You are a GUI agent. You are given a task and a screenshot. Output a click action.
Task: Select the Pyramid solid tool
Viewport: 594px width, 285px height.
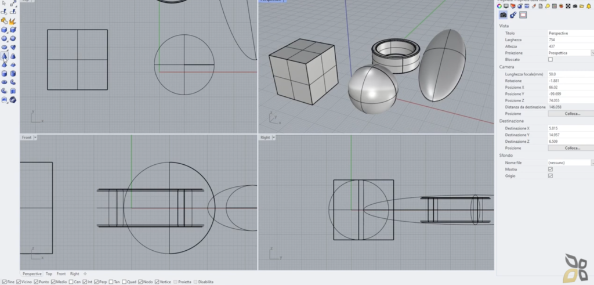click(x=4, y=65)
